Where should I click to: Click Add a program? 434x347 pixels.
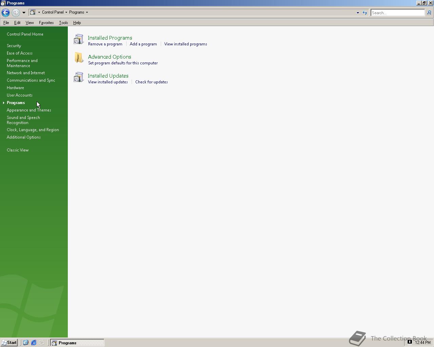143,44
